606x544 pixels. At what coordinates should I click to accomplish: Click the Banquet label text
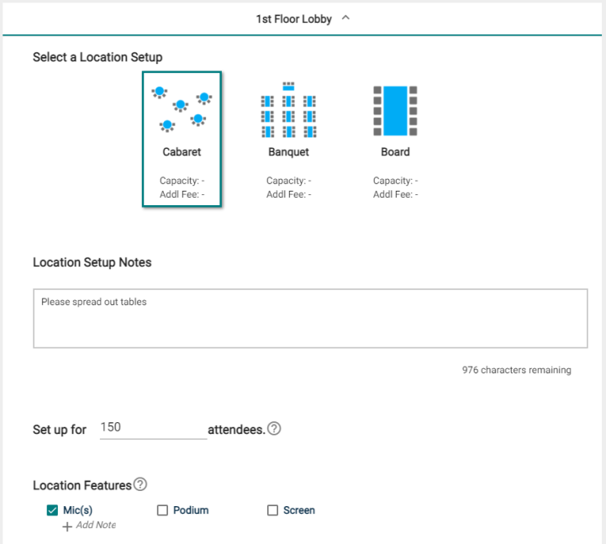click(x=288, y=152)
